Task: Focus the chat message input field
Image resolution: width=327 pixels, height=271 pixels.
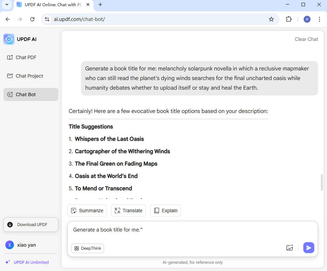Action: [x=192, y=230]
